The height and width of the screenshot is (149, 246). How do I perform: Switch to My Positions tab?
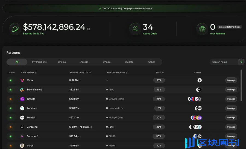coord(39,62)
